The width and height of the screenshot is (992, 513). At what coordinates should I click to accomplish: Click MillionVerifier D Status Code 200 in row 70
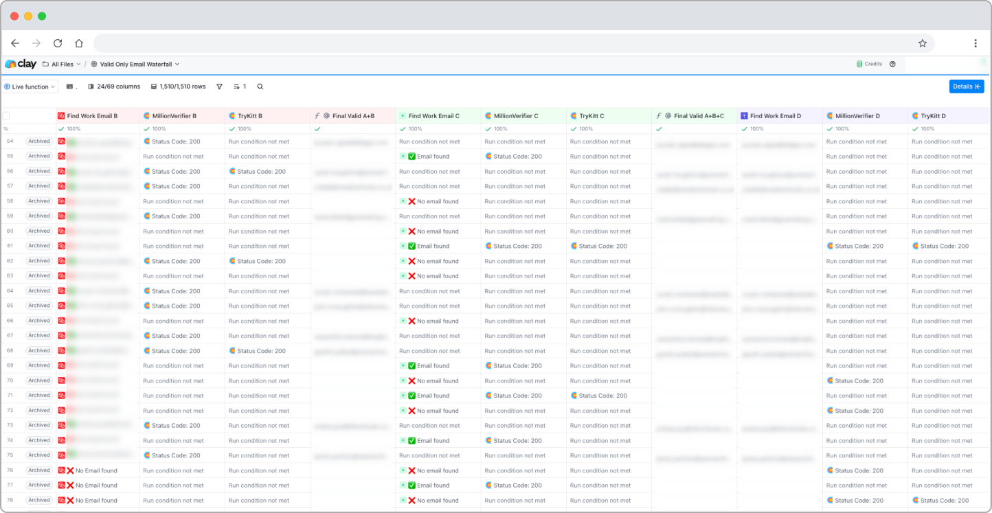tap(855, 380)
